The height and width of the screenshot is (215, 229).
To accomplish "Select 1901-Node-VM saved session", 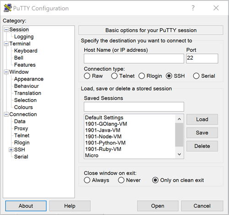I will tap(130, 137).
